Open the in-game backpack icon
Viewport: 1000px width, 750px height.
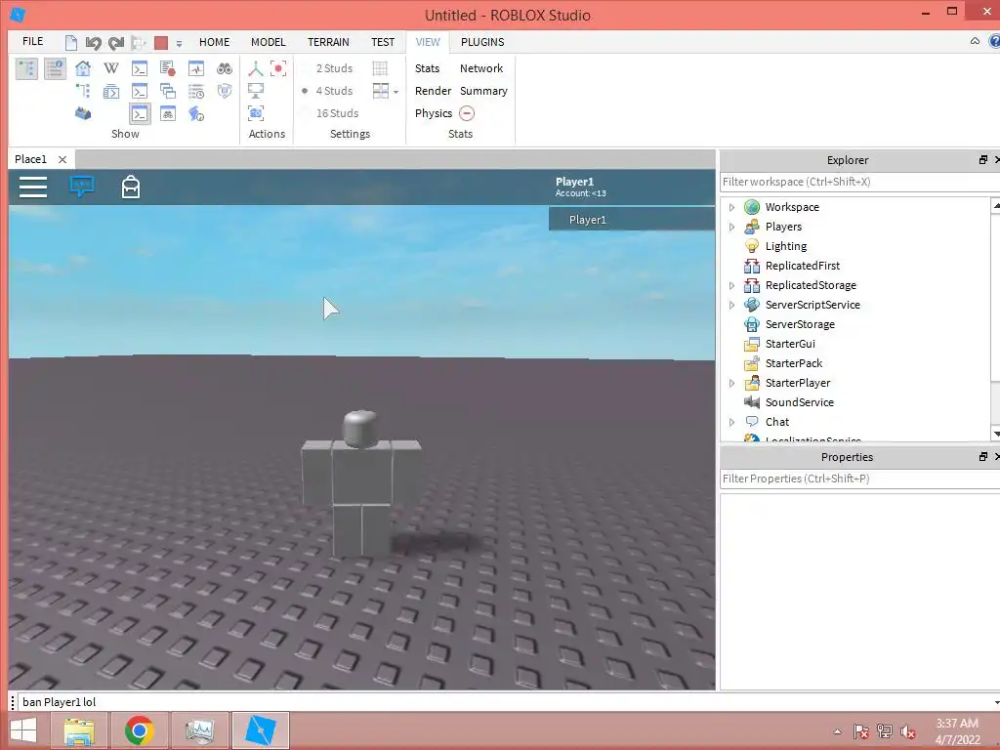[x=131, y=187]
